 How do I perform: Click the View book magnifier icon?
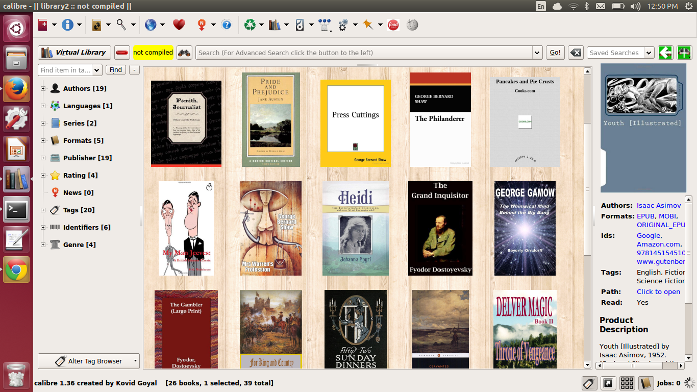tap(121, 24)
